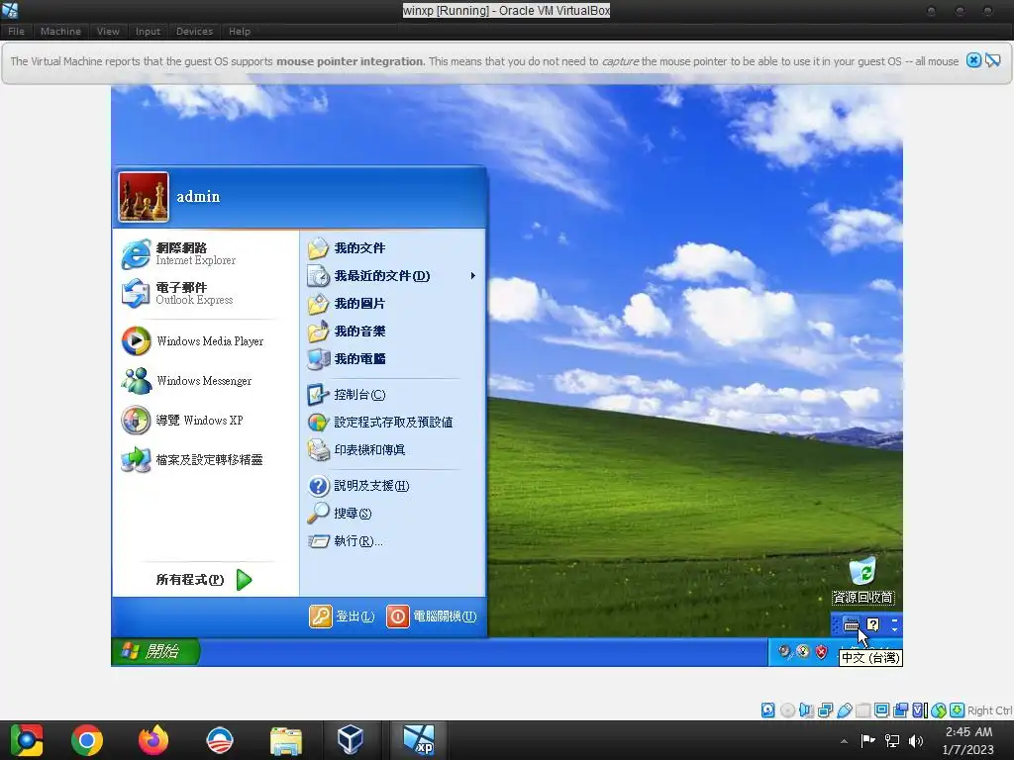
Task: Click the language bar help icon
Action: click(x=873, y=625)
